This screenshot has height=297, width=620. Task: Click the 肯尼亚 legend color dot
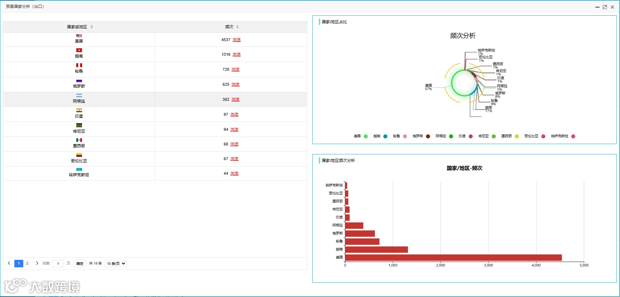coord(494,136)
